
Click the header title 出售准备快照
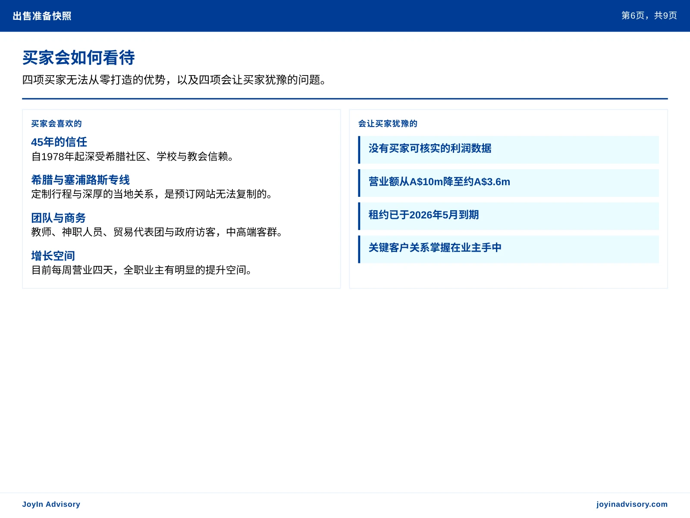coord(42,16)
